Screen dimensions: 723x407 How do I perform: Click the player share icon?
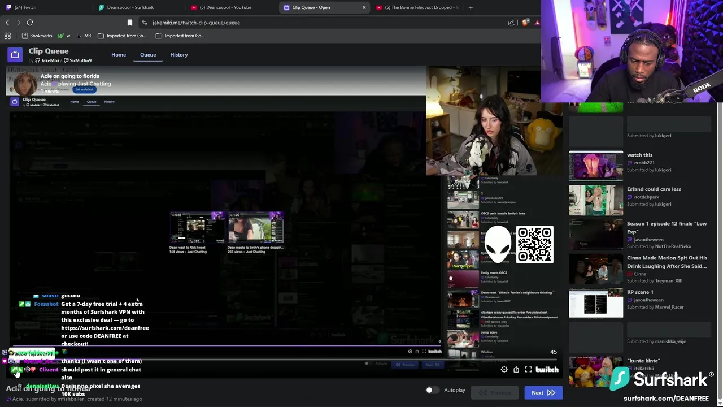pyautogui.click(x=516, y=369)
